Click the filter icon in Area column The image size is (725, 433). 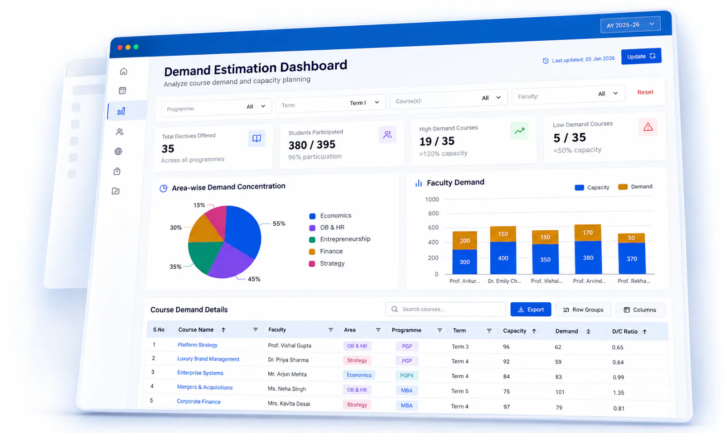click(378, 330)
